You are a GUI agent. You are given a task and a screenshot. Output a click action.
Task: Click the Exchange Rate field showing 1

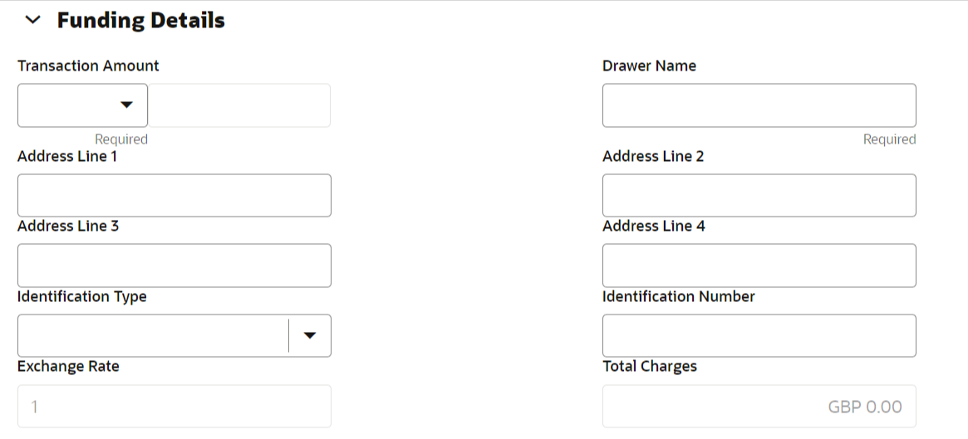point(174,407)
